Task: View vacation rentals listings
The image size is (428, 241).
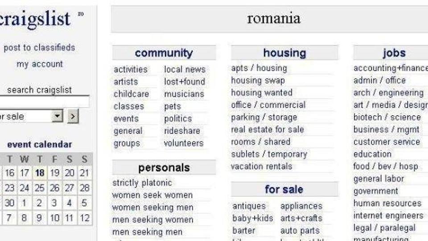Action: 262,166
